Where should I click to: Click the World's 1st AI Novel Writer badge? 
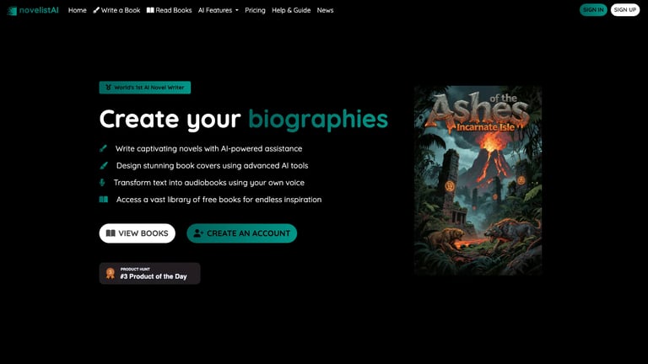tap(144, 88)
